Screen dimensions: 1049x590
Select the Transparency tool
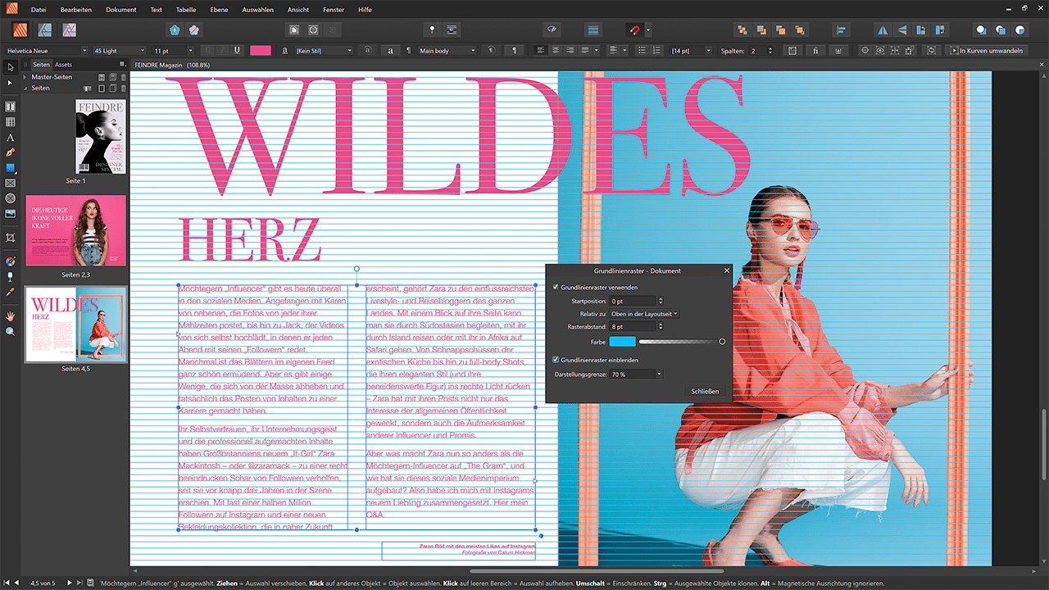[10, 276]
